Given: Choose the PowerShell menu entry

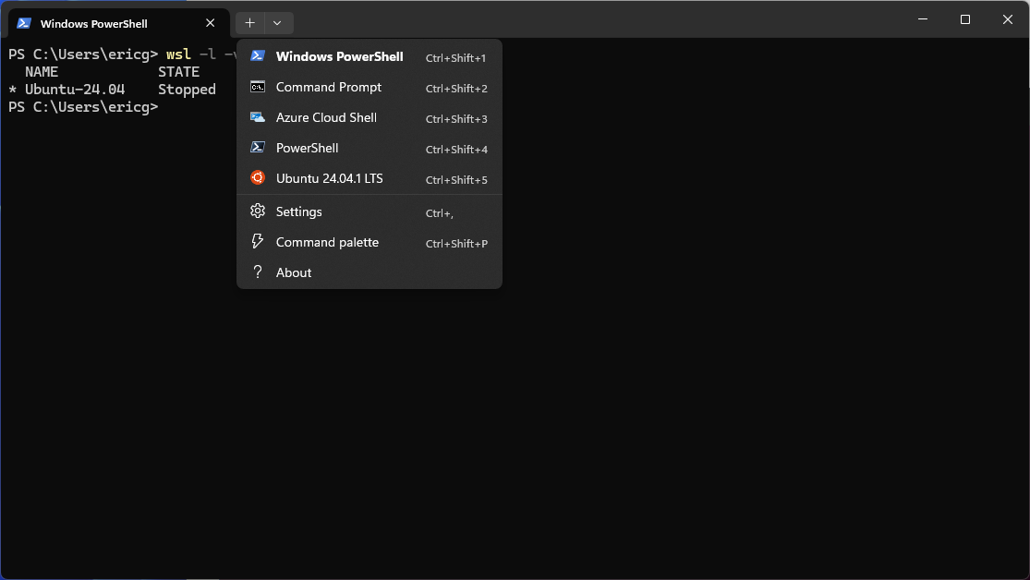Looking at the screenshot, I should coord(370,149).
